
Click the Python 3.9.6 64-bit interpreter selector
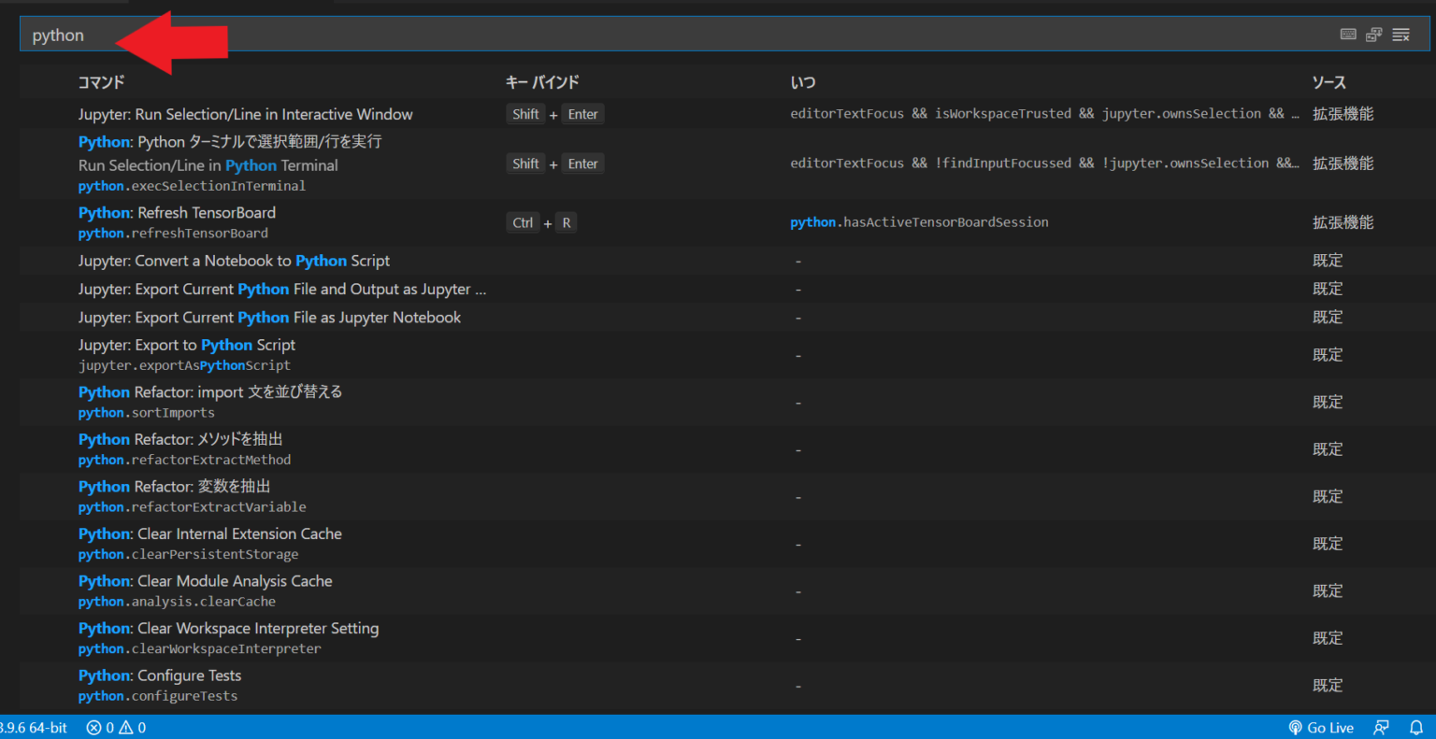coord(34,728)
